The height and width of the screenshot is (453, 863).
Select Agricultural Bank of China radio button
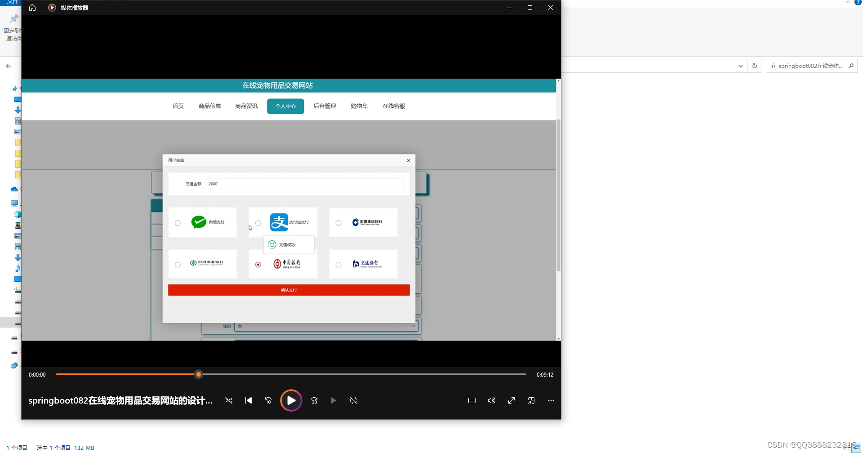click(178, 265)
